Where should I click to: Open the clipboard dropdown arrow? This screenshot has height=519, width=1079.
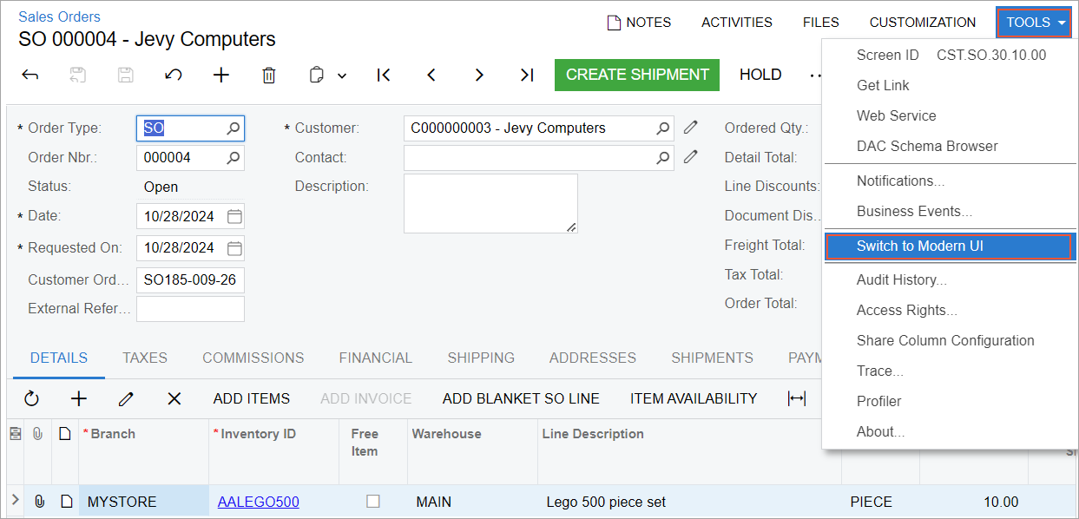342,76
